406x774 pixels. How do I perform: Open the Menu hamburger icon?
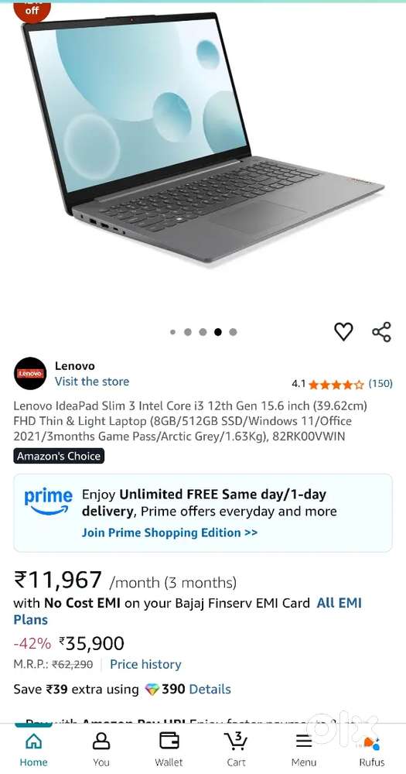[304, 741]
